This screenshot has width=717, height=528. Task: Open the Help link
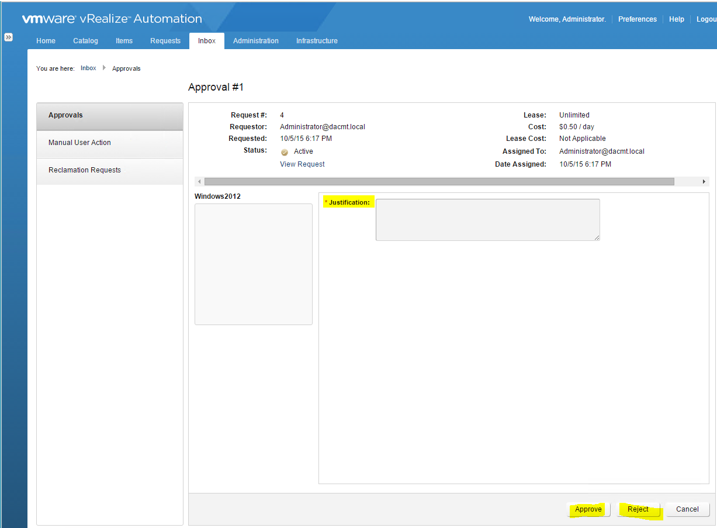coord(677,19)
